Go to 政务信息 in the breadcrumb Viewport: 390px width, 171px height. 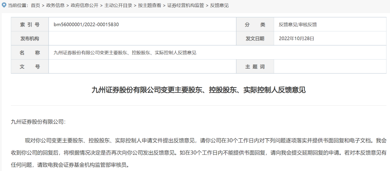tap(55, 5)
